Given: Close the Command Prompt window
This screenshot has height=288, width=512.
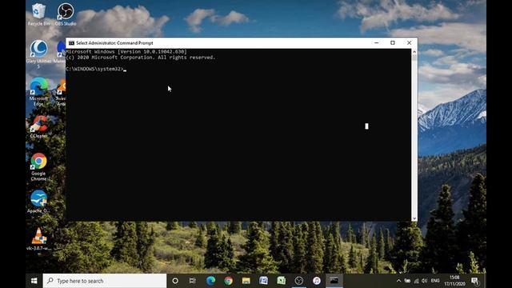Looking at the screenshot, I should coord(409,42).
